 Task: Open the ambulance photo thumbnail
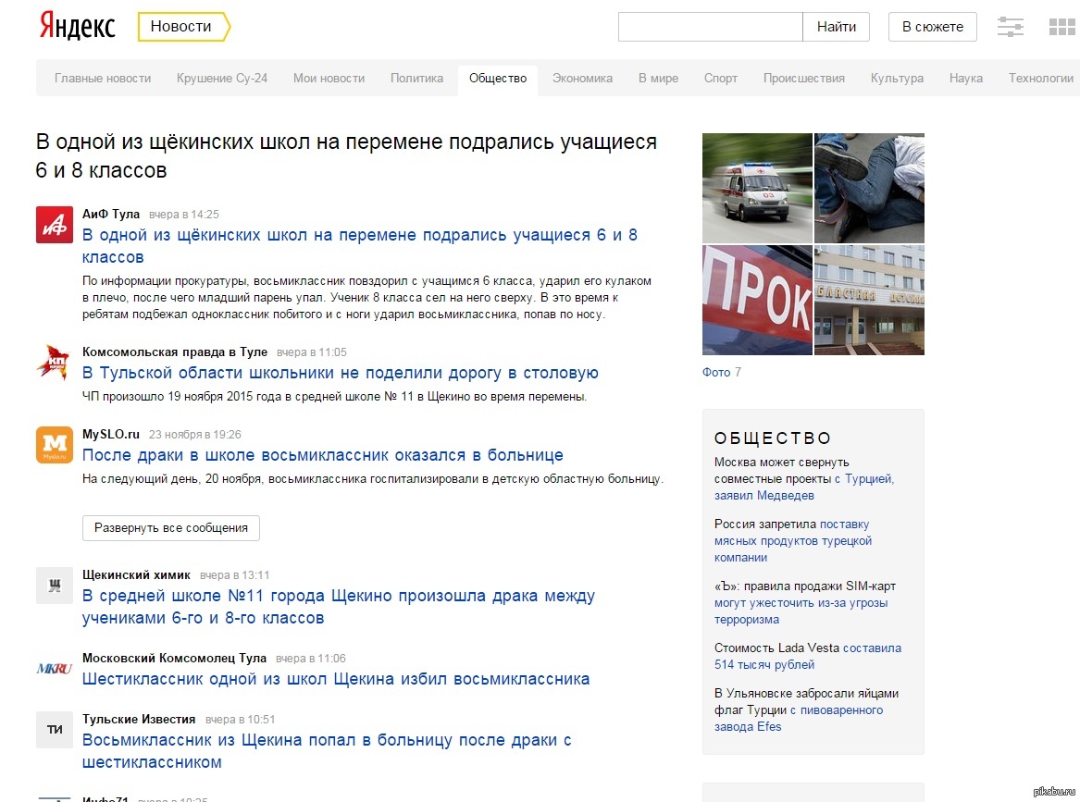pyautogui.click(x=757, y=188)
